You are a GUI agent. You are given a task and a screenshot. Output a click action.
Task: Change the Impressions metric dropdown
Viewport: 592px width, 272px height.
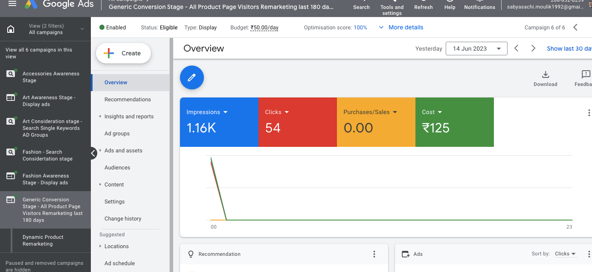tap(207, 112)
